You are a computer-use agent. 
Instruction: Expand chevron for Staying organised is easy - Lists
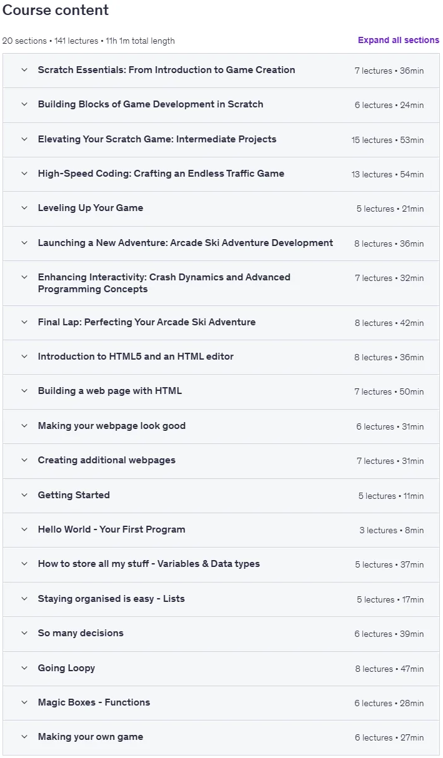(24, 599)
